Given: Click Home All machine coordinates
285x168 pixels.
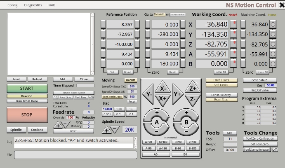Looking at the screenshot, I should point(262,72).
